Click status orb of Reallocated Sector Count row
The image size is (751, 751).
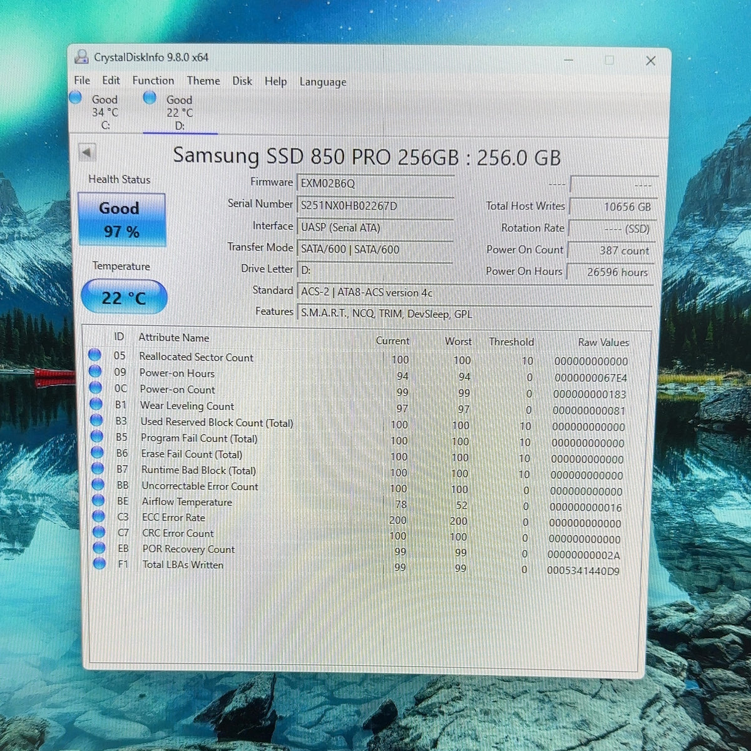point(95,355)
